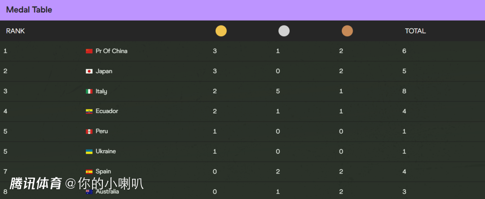Click the Australia flag icon
485x199 pixels.
(89, 192)
